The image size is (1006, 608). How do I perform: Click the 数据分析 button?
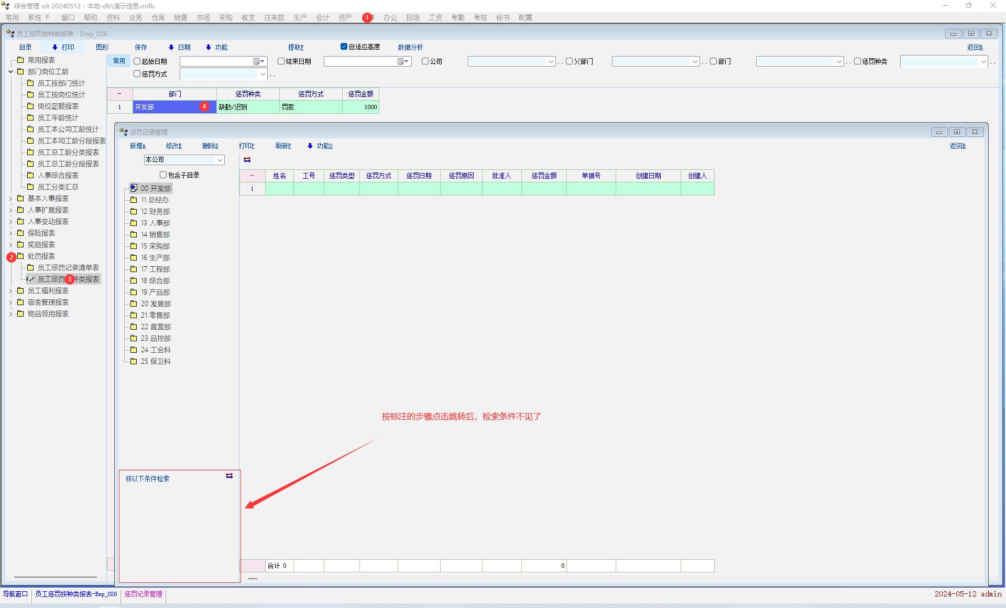410,47
